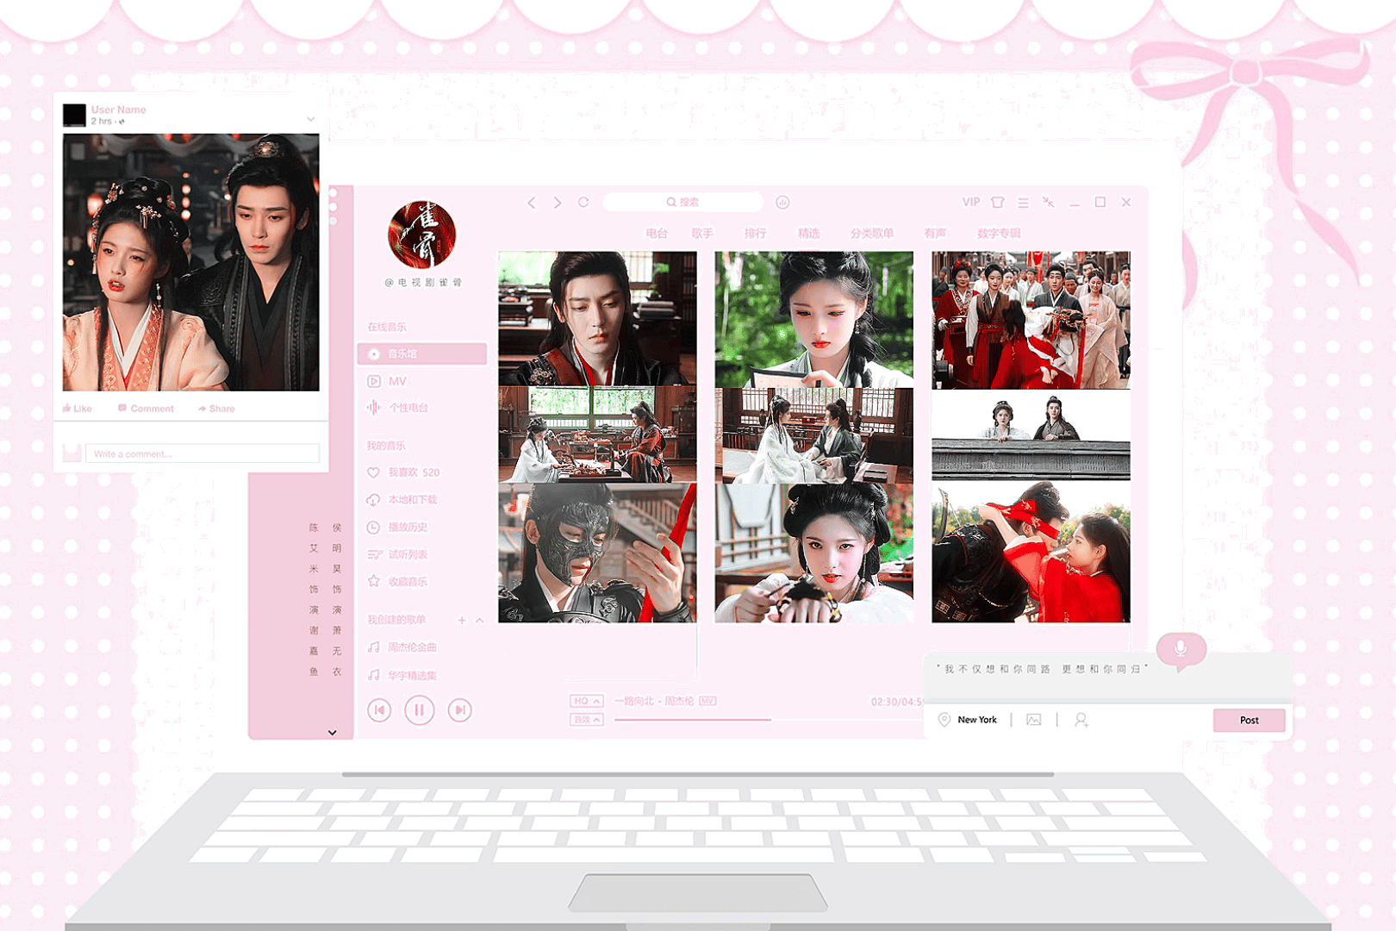The width and height of the screenshot is (1396, 931).
Task: Switch to the 电台 tab
Action: (x=657, y=234)
